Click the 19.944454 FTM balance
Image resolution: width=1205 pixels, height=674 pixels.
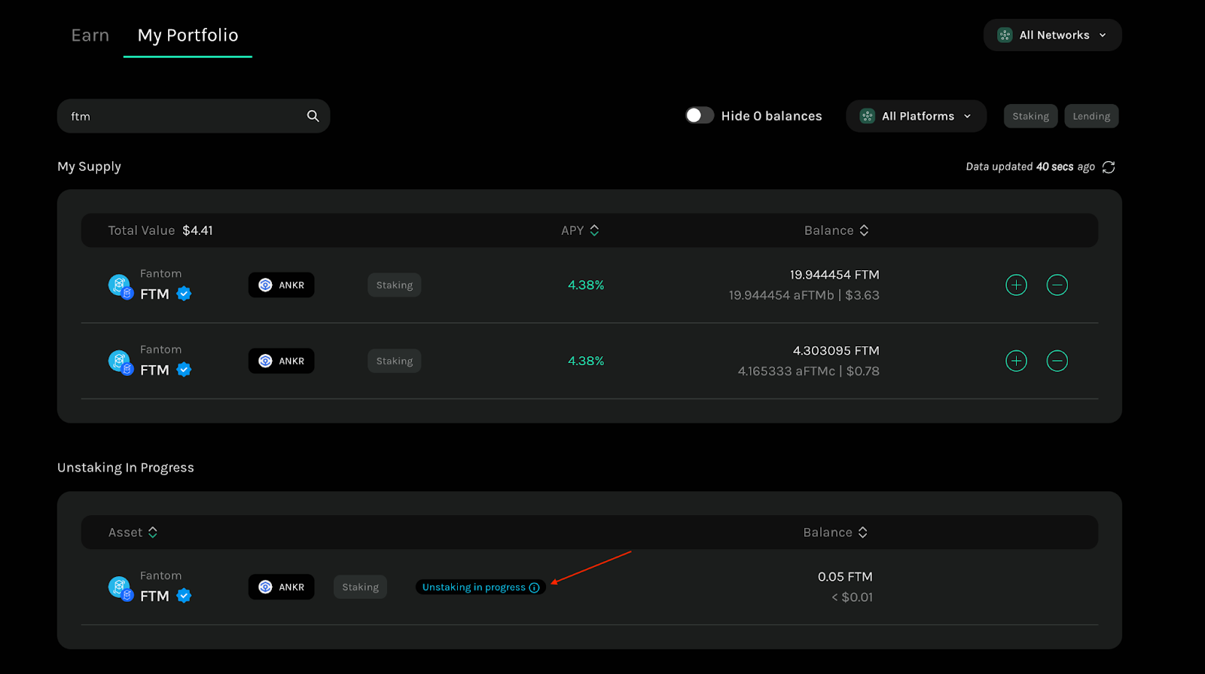pos(834,275)
